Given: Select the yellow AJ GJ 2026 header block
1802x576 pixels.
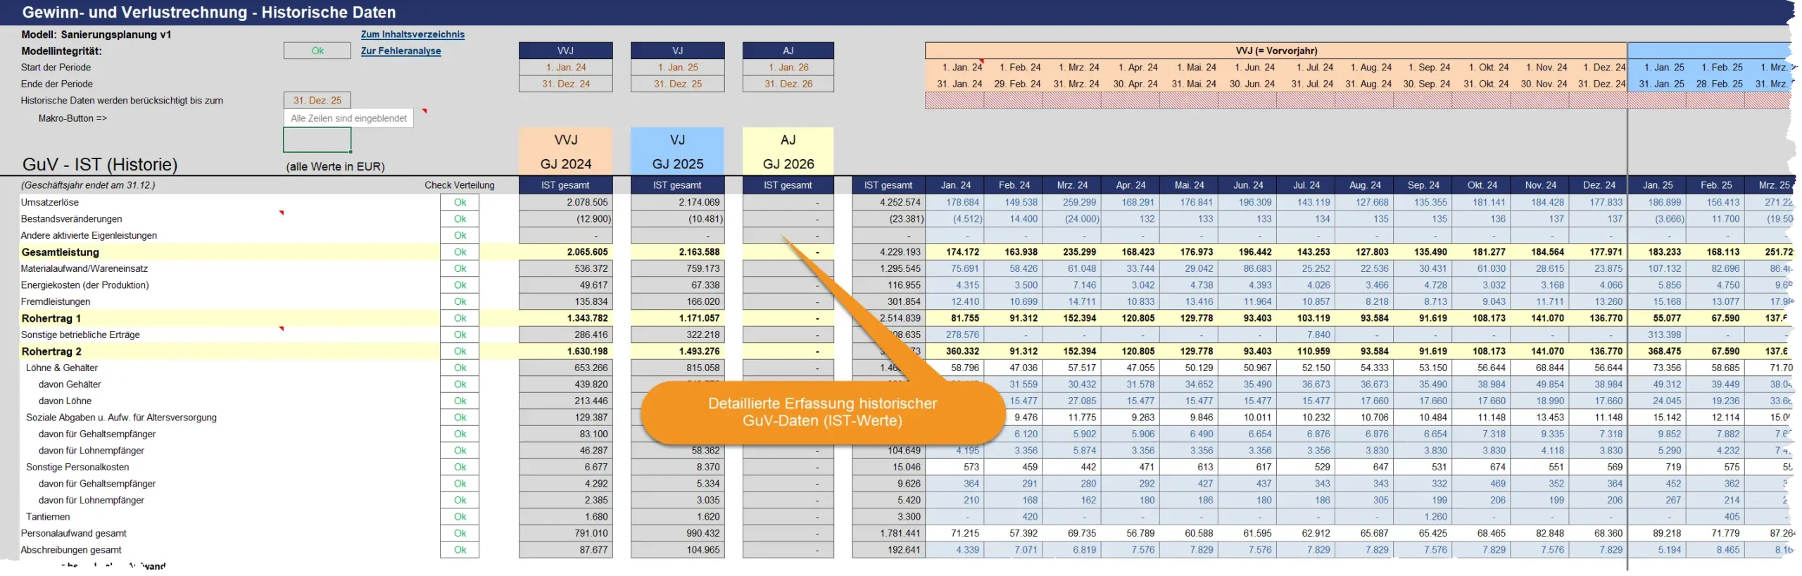Looking at the screenshot, I should click(788, 151).
